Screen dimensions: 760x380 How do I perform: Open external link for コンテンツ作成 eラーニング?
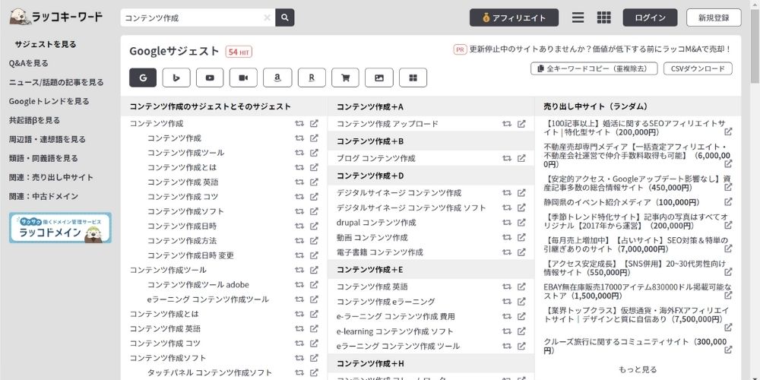click(521, 302)
